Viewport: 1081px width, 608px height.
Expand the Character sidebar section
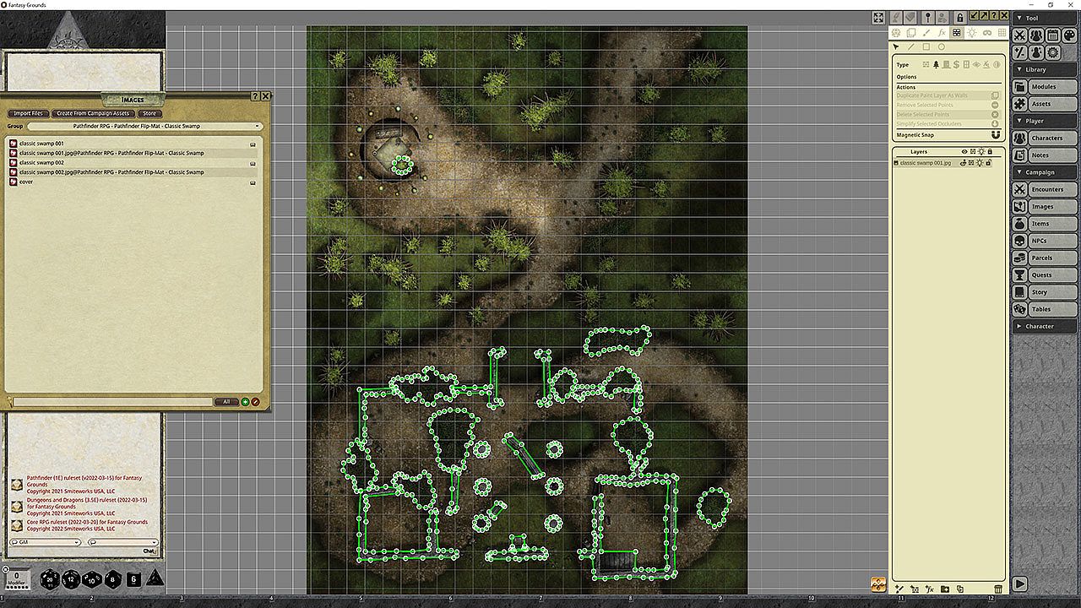pos(1046,326)
